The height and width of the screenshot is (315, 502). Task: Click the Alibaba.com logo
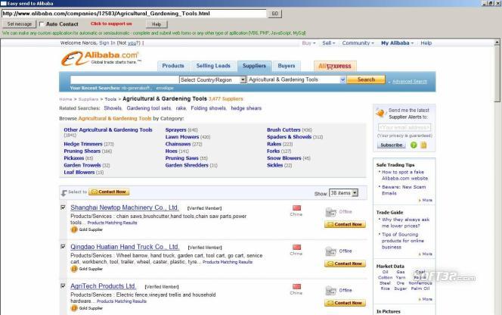pyautogui.click(x=101, y=58)
